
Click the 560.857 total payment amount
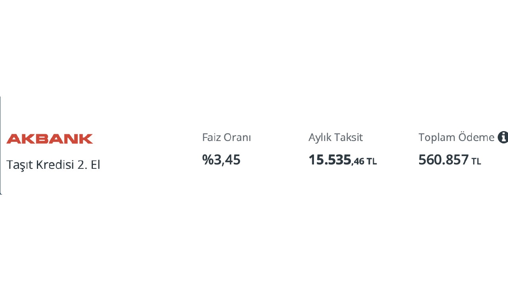coord(444,160)
